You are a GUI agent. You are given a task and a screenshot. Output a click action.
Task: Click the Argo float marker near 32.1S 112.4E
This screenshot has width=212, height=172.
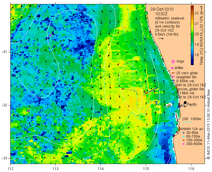29,111
